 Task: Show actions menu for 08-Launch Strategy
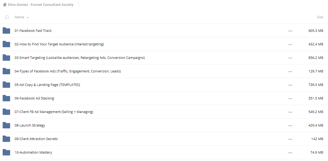(x=290, y=126)
